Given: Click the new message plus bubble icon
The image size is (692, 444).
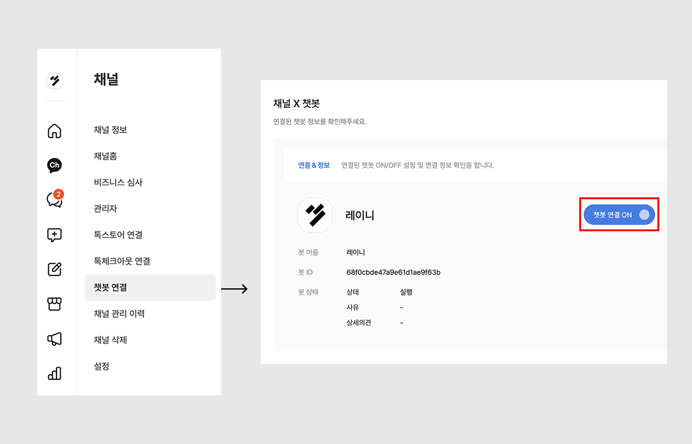Looking at the screenshot, I should click(54, 234).
